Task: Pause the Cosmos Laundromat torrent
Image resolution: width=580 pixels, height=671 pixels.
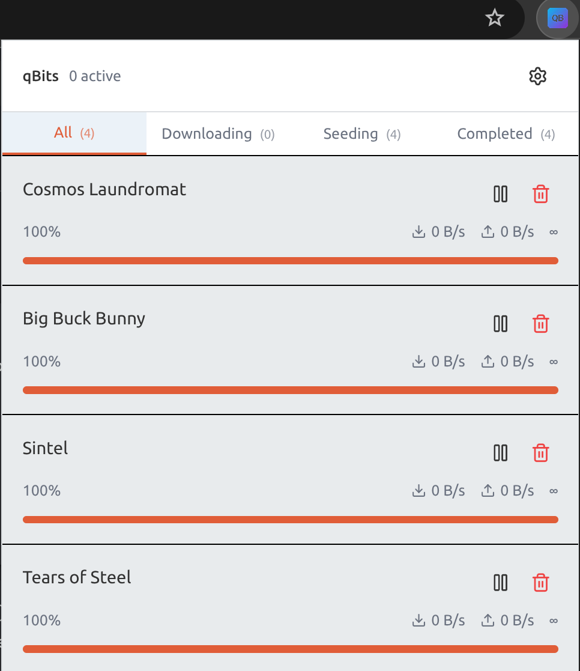Action: [x=500, y=194]
